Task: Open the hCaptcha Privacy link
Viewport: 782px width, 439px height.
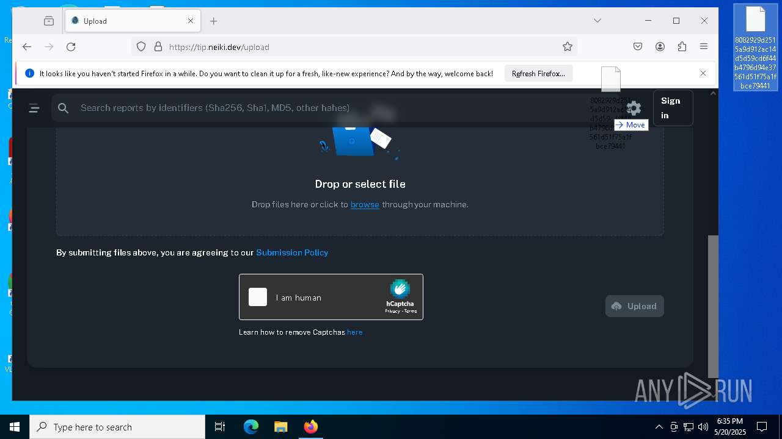Action: pos(392,311)
